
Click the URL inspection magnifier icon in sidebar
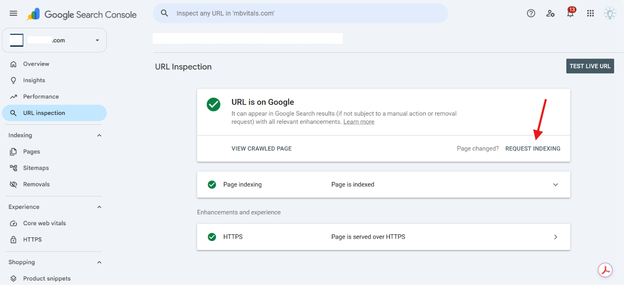click(14, 113)
